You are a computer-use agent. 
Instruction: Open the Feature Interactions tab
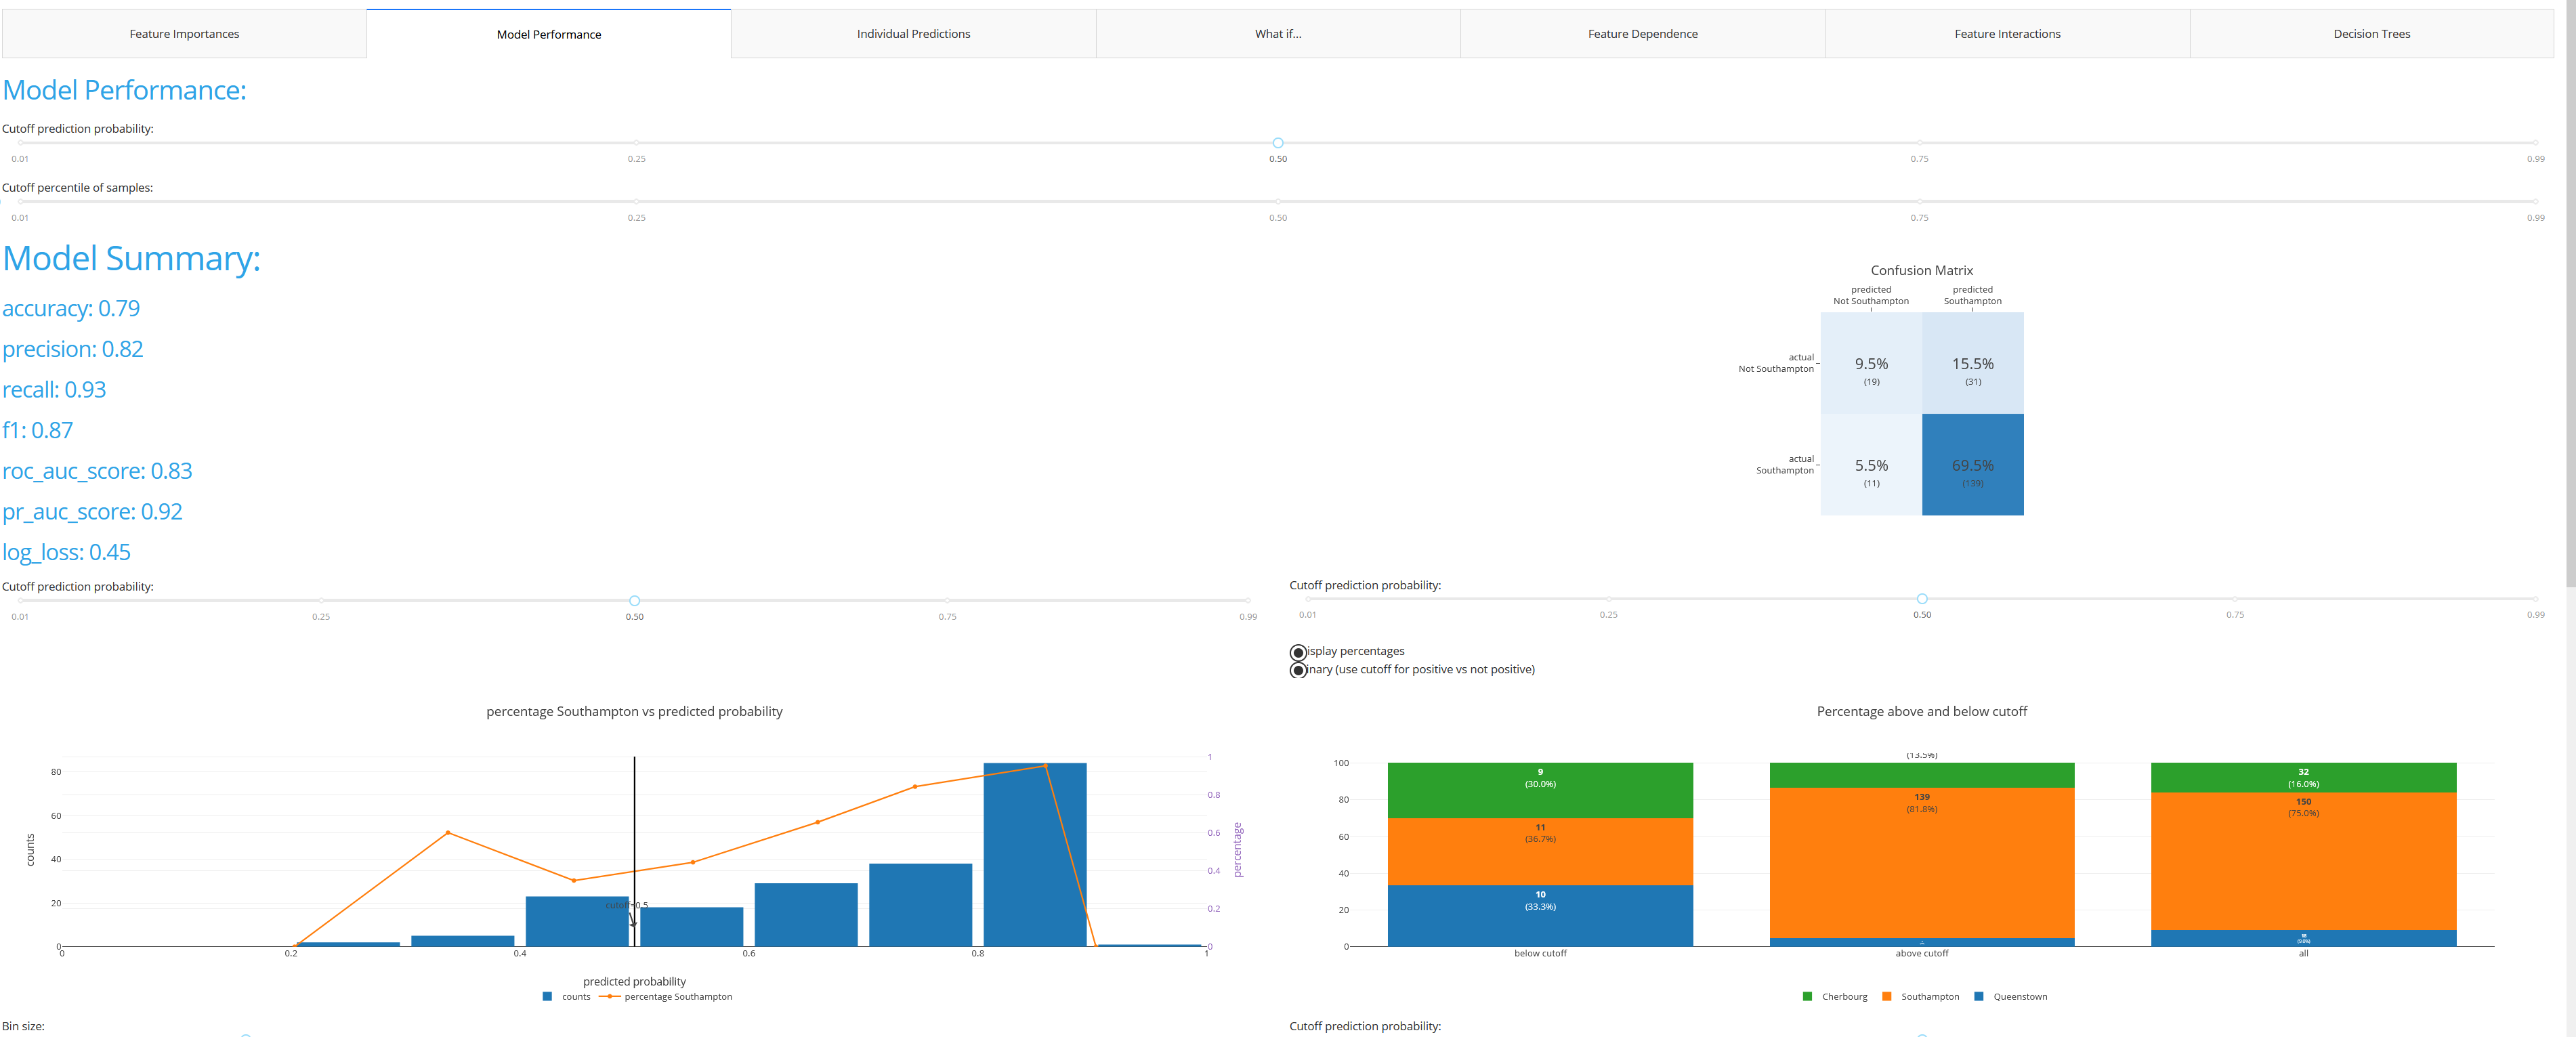pyautogui.click(x=2007, y=34)
